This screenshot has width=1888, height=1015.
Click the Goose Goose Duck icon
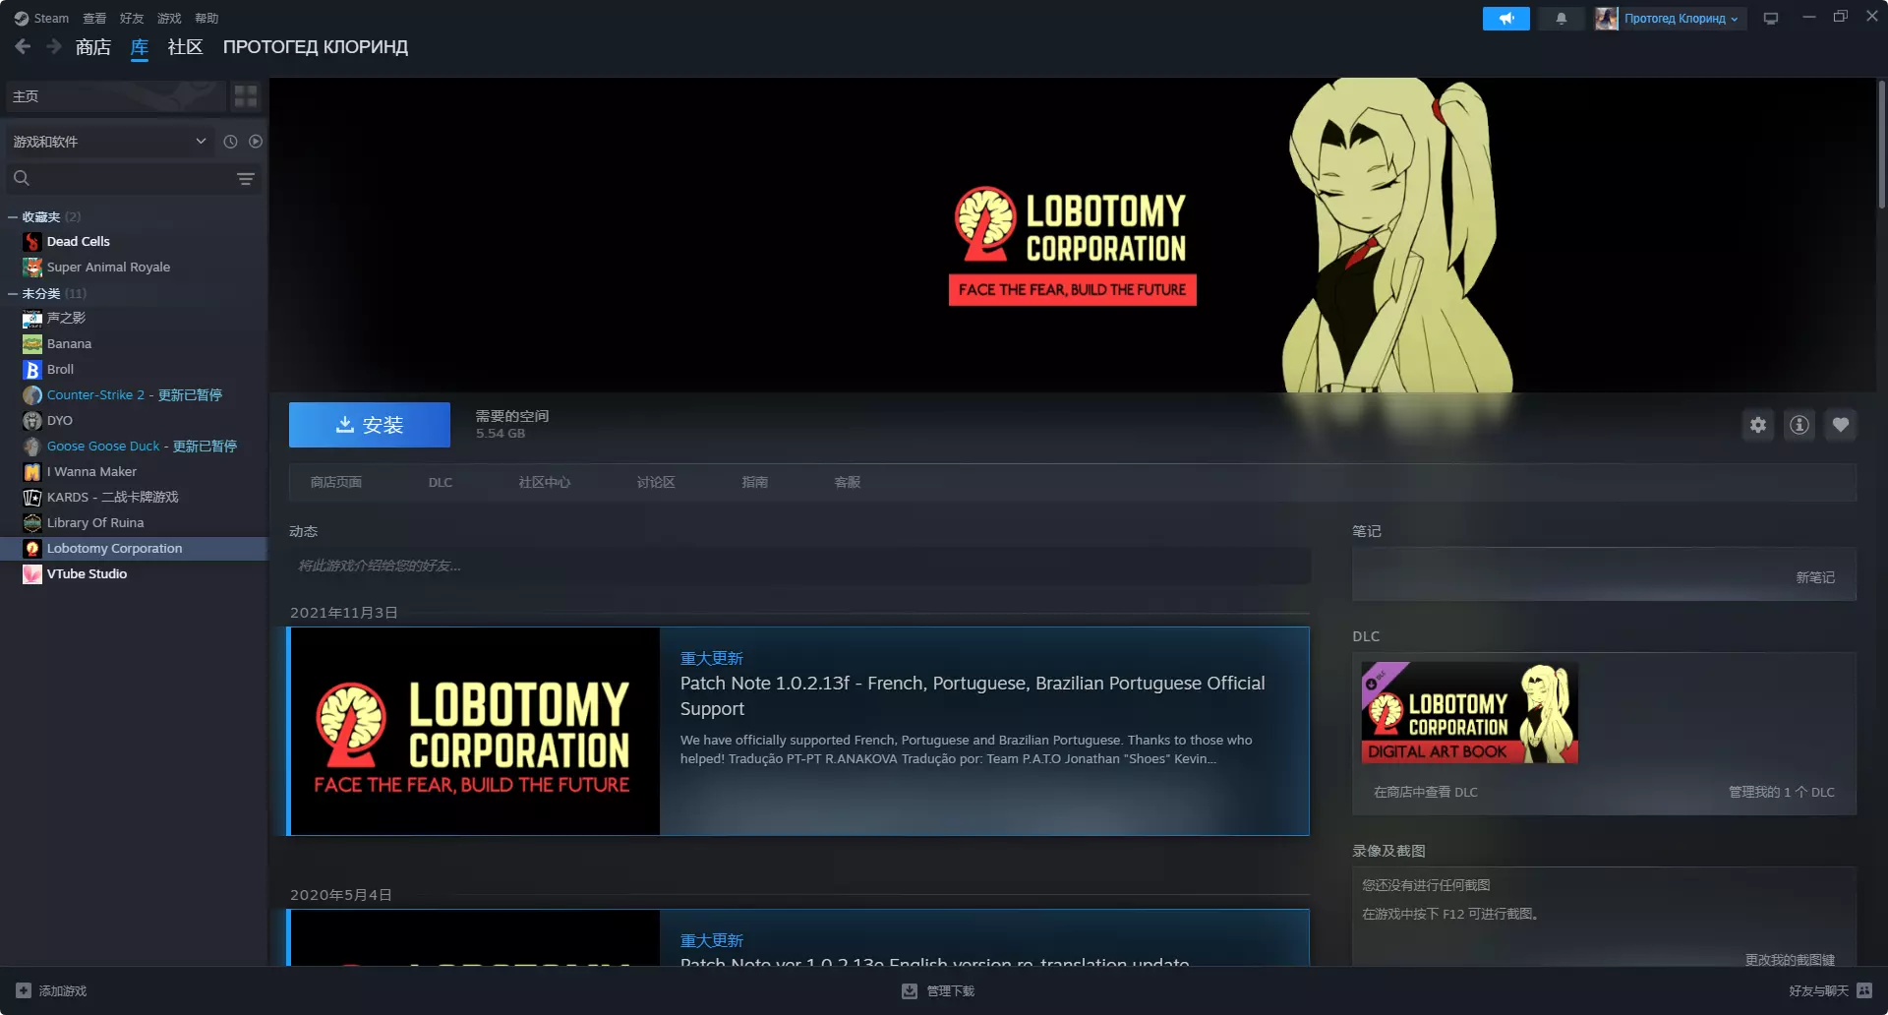pyautogui.click(x=32, y=447)
